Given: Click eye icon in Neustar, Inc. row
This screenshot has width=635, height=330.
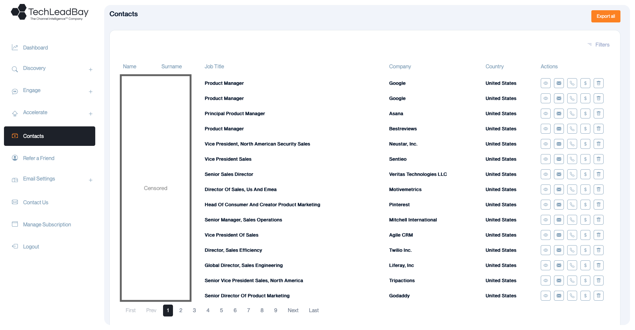Looking at the screenshot, I should (x=546, y=144).
